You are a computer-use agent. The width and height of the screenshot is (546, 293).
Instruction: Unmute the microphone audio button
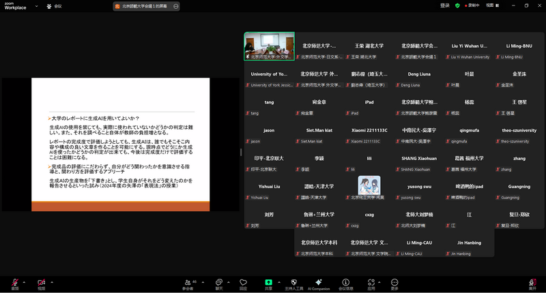point(14,282)
